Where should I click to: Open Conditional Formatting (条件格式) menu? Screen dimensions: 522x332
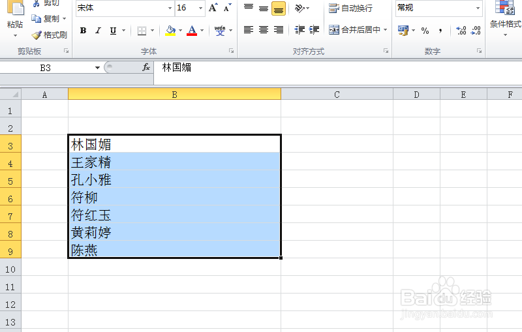[505, 18]
